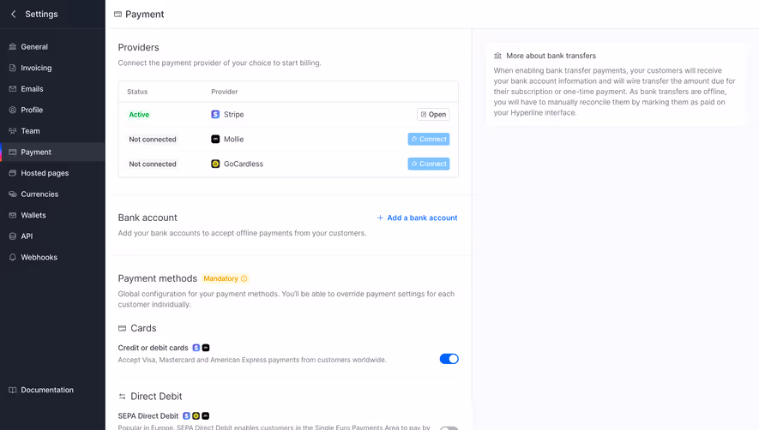Click the Emails envelope icon in sidebar

(x=13, y=88)
